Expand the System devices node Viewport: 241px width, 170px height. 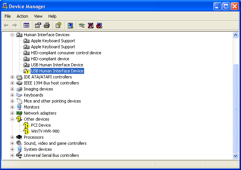click(12, 149)
